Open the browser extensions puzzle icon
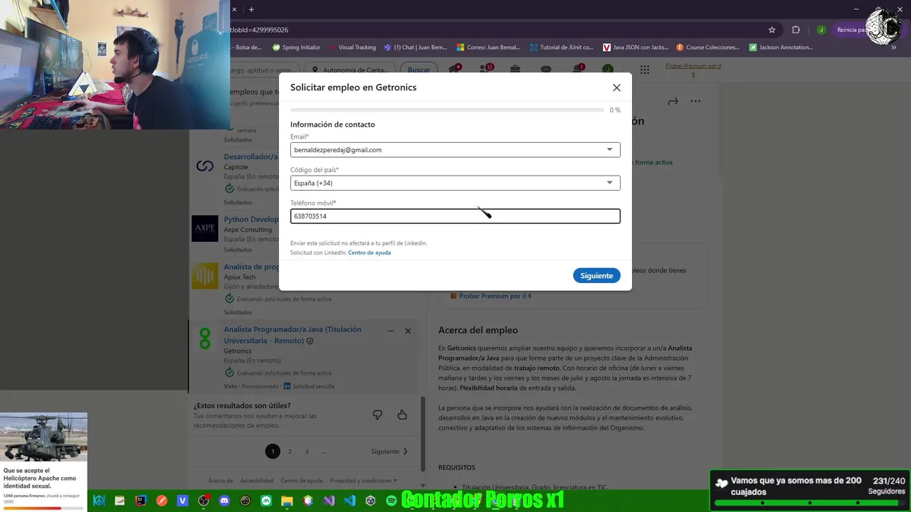 pyautogui.click(x=796, y=30)
